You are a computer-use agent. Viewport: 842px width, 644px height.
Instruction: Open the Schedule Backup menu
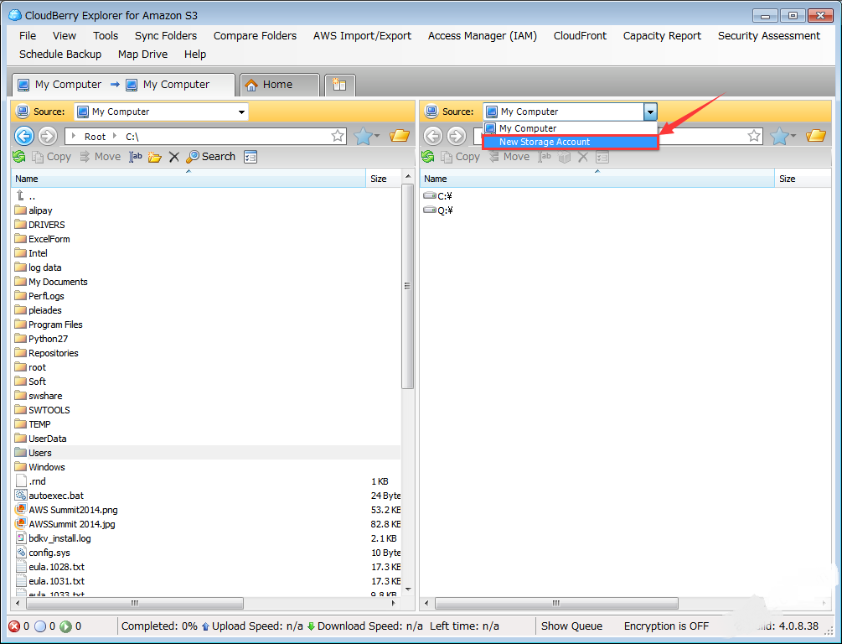(x=60, y=55)
